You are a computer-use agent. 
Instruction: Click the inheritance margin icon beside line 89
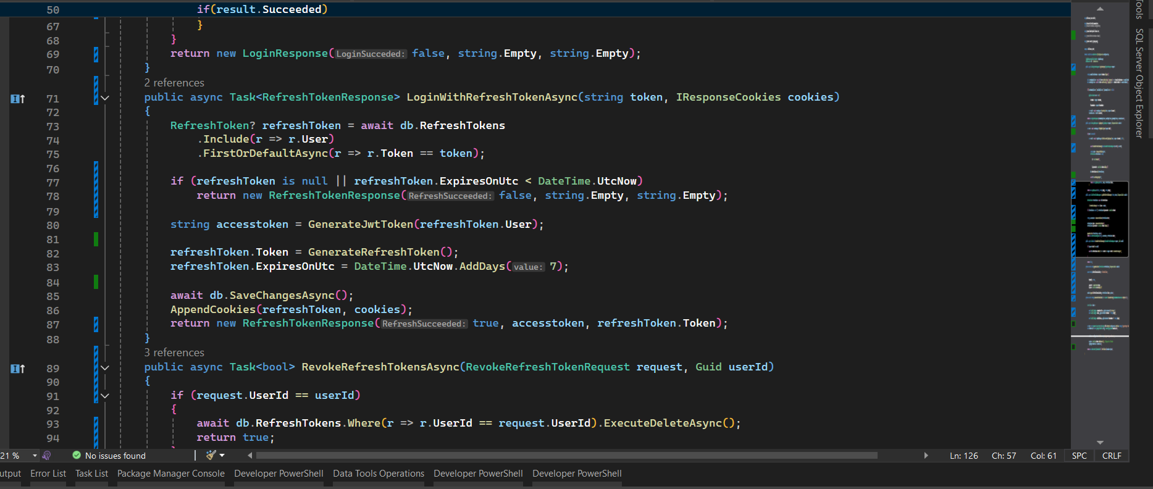click(18, 369)
